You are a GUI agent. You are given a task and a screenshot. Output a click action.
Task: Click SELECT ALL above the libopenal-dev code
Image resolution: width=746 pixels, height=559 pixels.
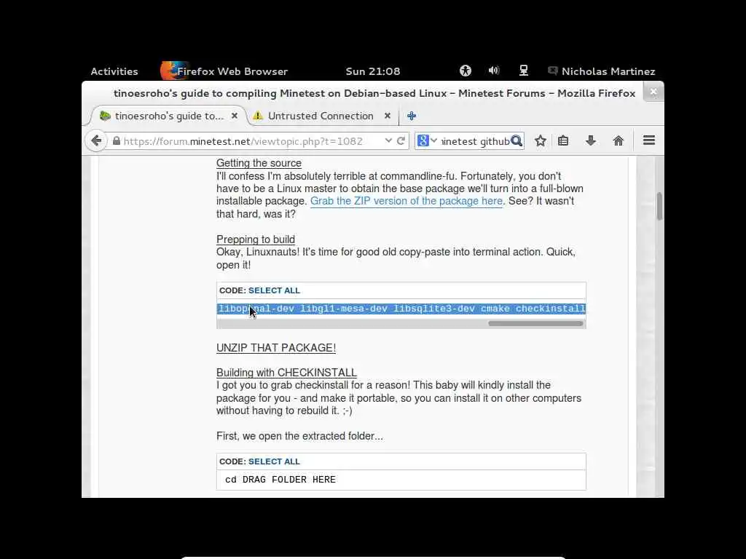[x=274, y=290]
